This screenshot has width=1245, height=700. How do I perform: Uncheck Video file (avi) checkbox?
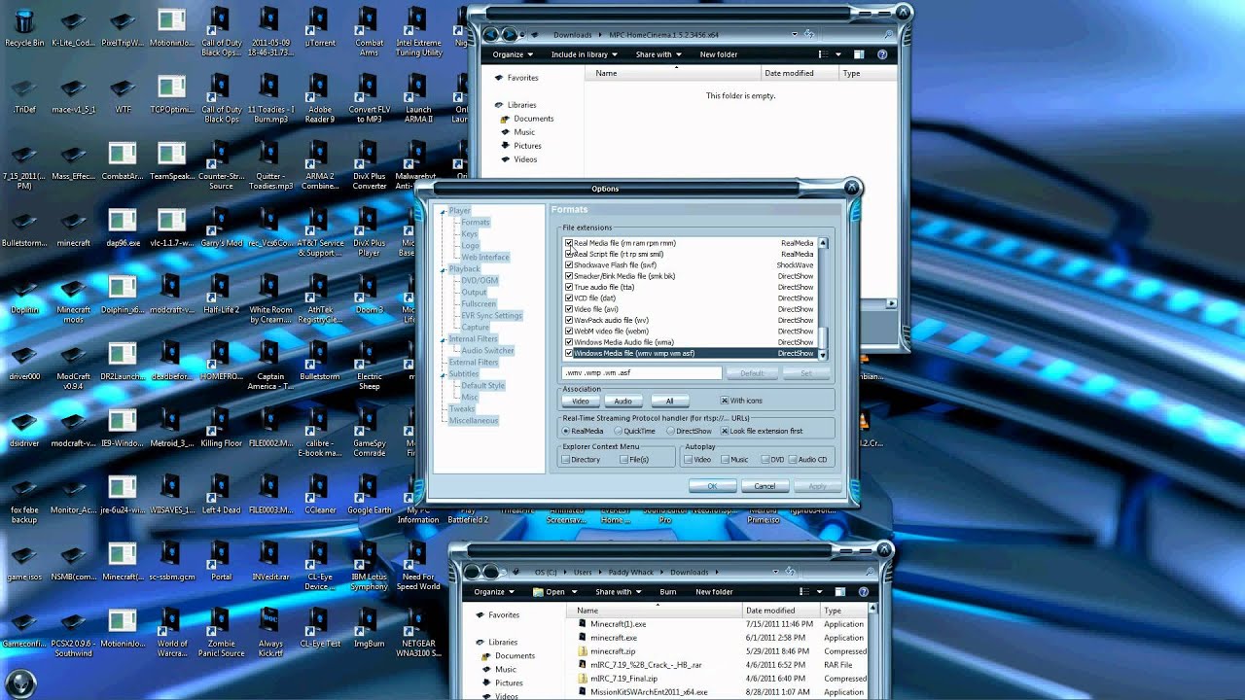tap(569, 309)
